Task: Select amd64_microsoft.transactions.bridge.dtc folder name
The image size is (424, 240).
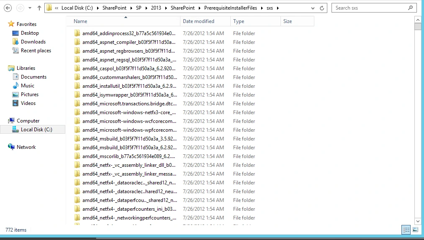Action: point(129,104)
